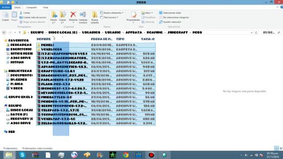
Task: Click the Copiar ribbon icon
Action: tap(5, 16)
